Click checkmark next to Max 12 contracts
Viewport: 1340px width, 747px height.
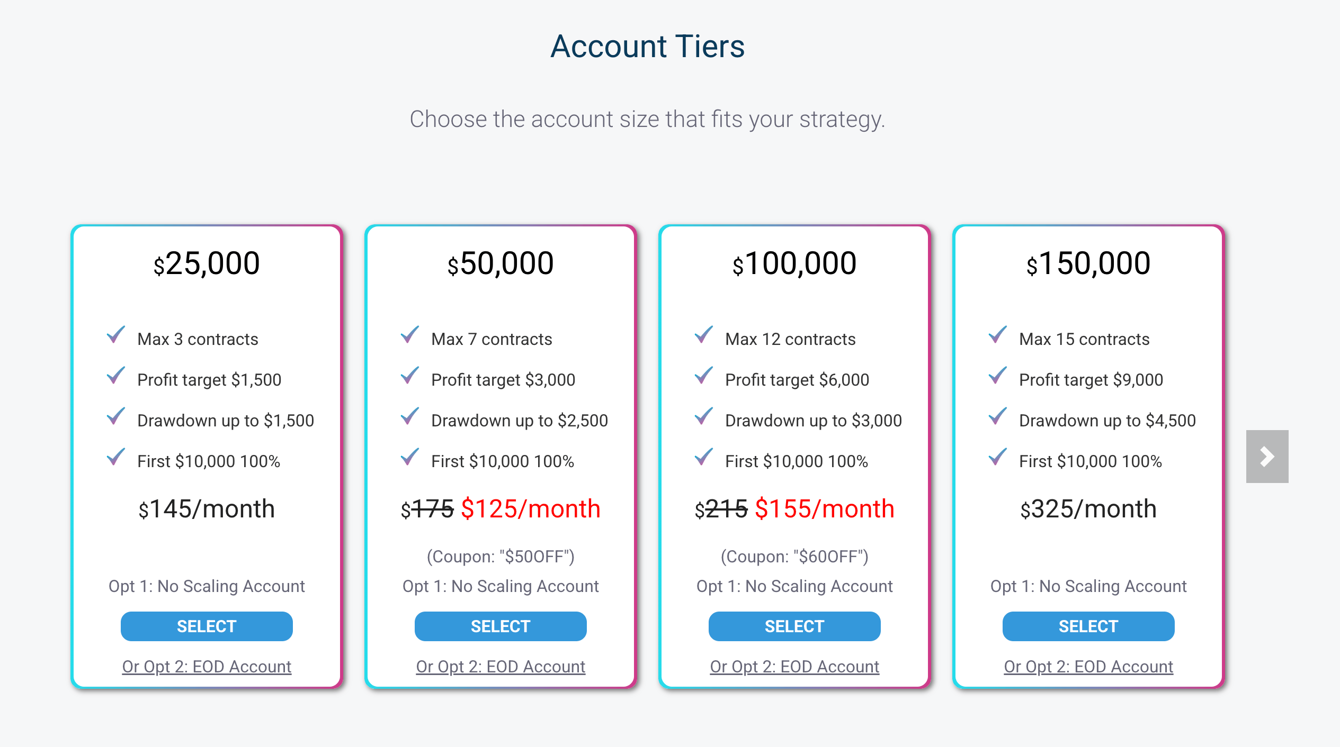coord(704,335)
